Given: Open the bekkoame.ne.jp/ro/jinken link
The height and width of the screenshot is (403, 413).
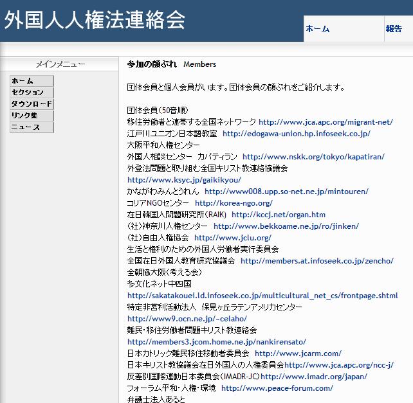Looking at the screenshot, I should click(286, 226).
